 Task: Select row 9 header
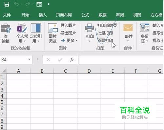pyautogui.click(x=3, y=127)
